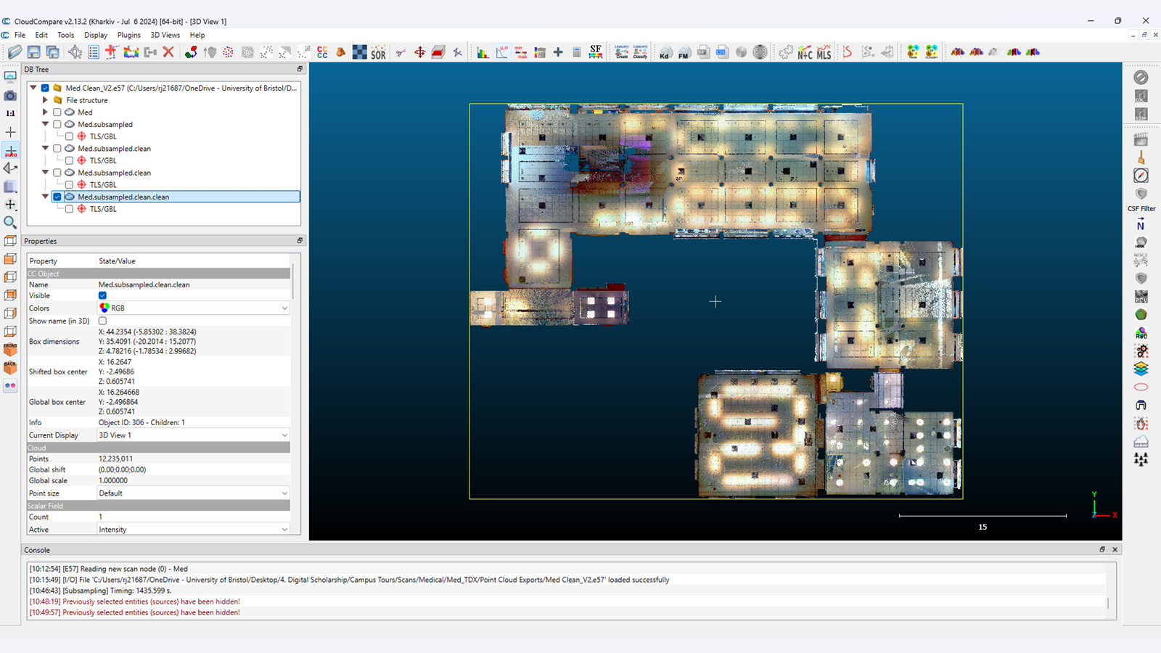
Task: Click the Console vertical scrollbar
Action: tap(1109, 602)
